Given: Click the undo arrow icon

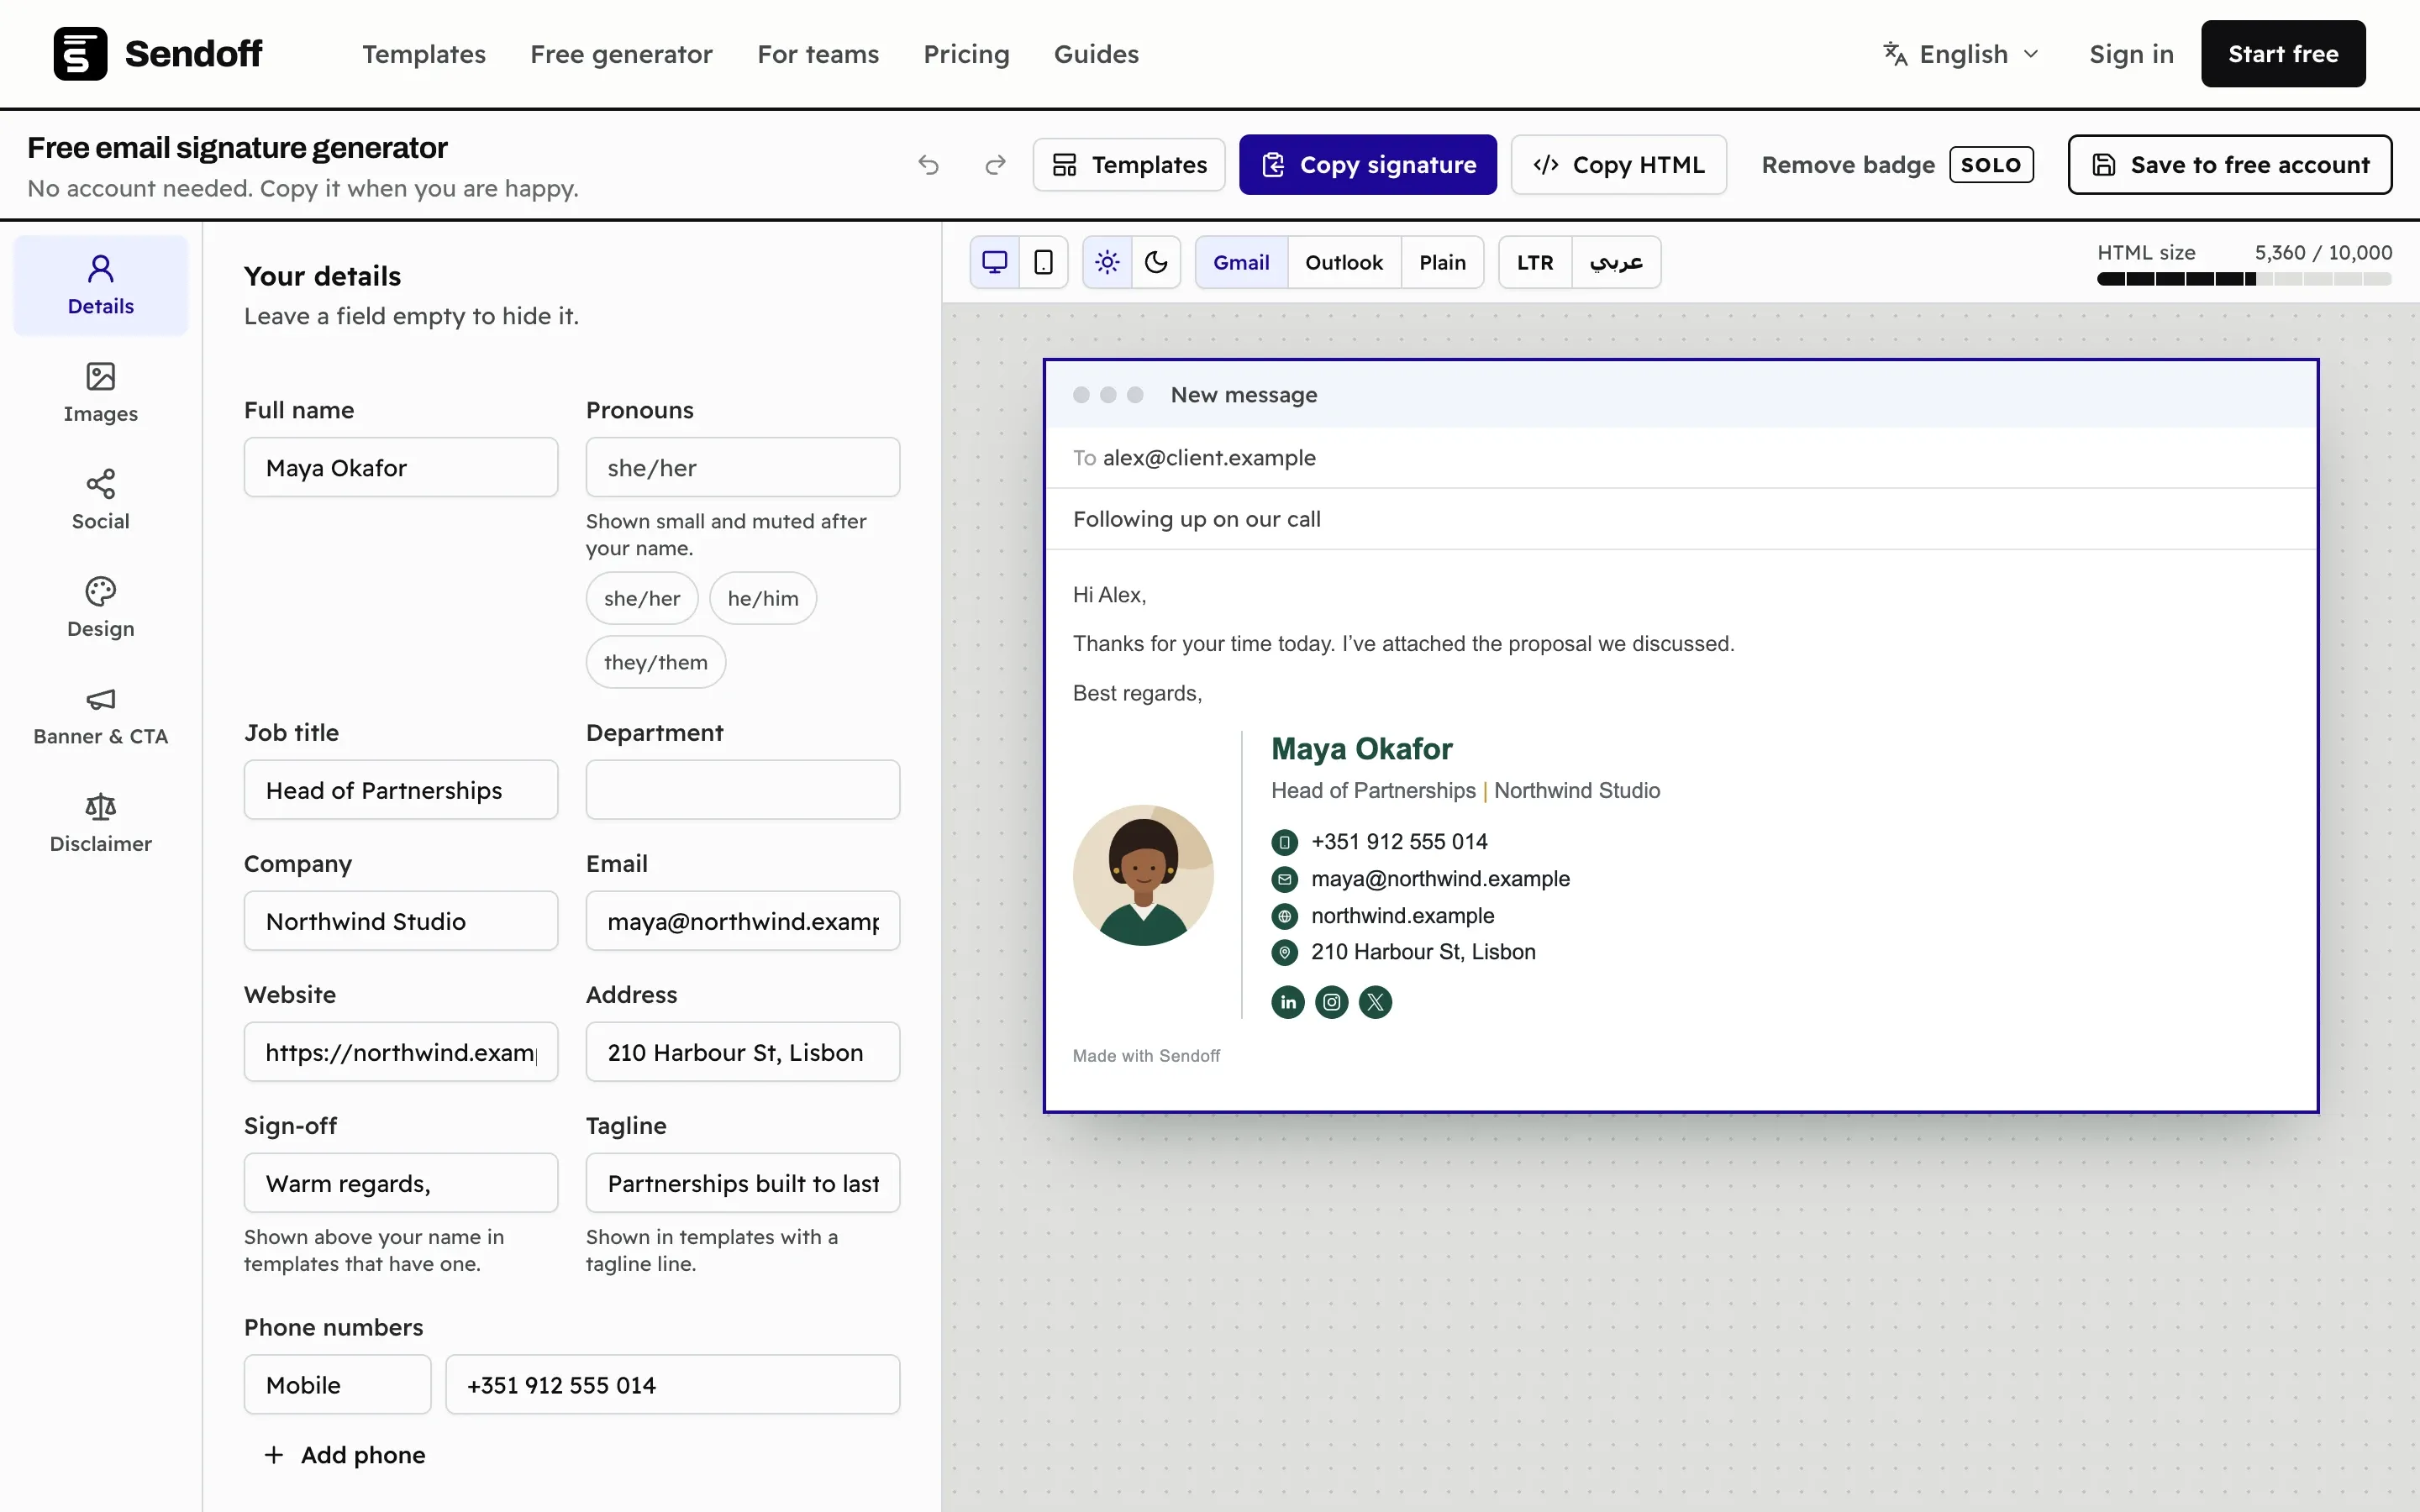Looking at the screenshot, I should pyautogui.click(x=928, y=165).
